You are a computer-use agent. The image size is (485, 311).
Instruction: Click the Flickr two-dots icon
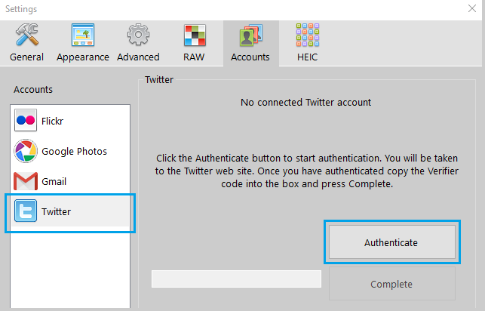26,120
